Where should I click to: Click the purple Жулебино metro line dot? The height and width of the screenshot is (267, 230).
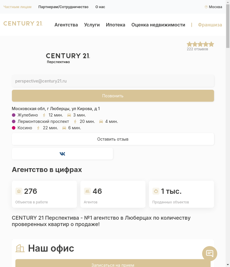click(x=14, y=115)
